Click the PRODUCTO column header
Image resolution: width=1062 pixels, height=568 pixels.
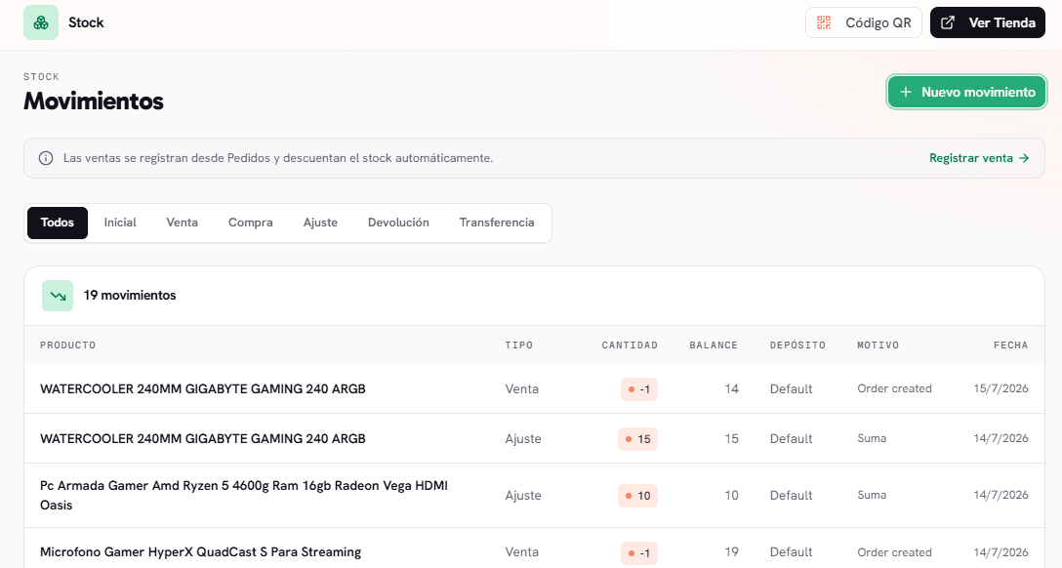(67, 345)
